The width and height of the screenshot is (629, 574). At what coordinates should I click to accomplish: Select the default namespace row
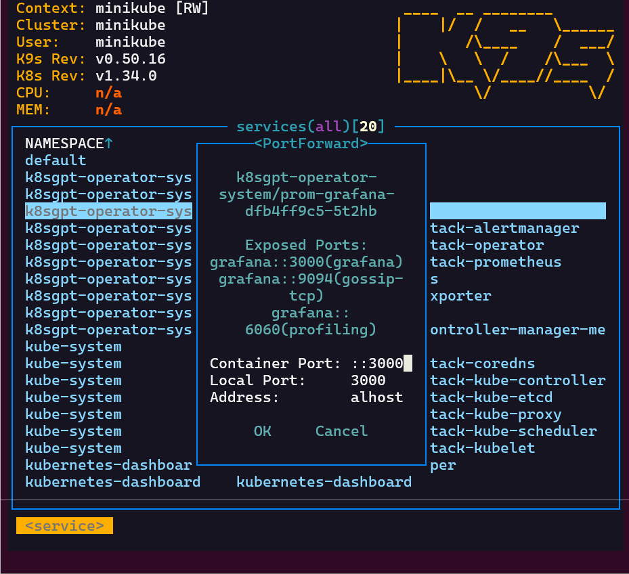56,160
